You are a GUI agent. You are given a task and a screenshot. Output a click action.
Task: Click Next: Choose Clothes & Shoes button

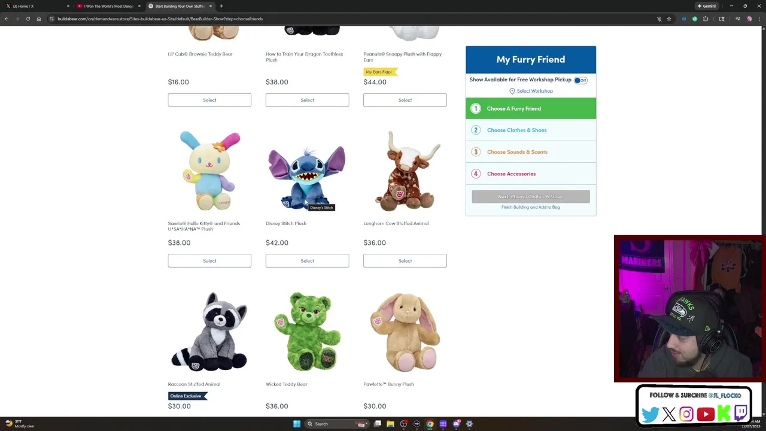pos(531,196)
